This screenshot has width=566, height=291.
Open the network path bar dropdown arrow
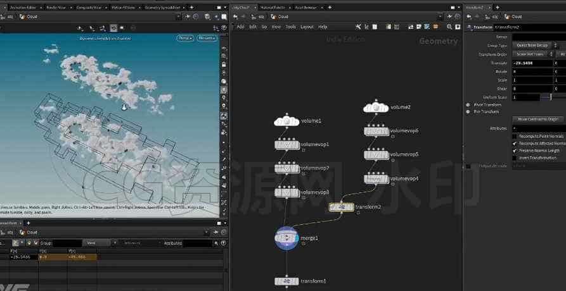tap(440, 16)
